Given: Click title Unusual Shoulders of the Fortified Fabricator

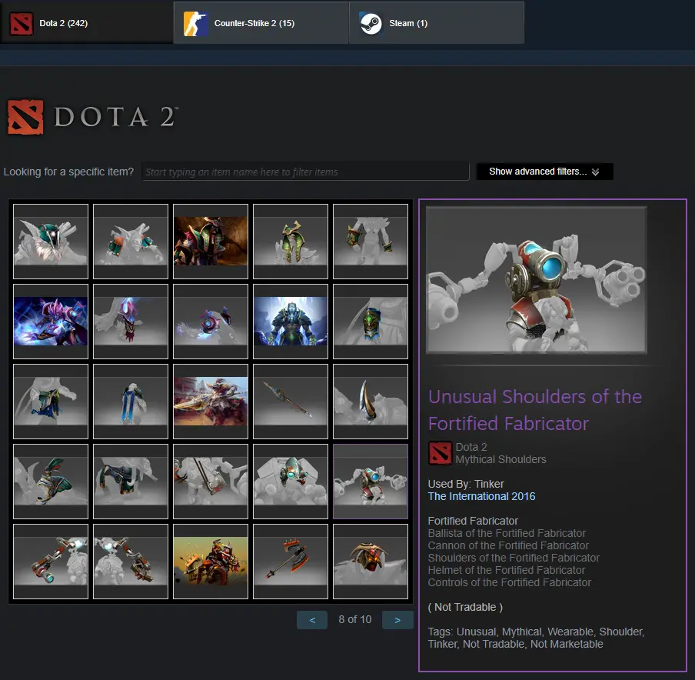Looking at the screenshot, I should coord(535,410).
